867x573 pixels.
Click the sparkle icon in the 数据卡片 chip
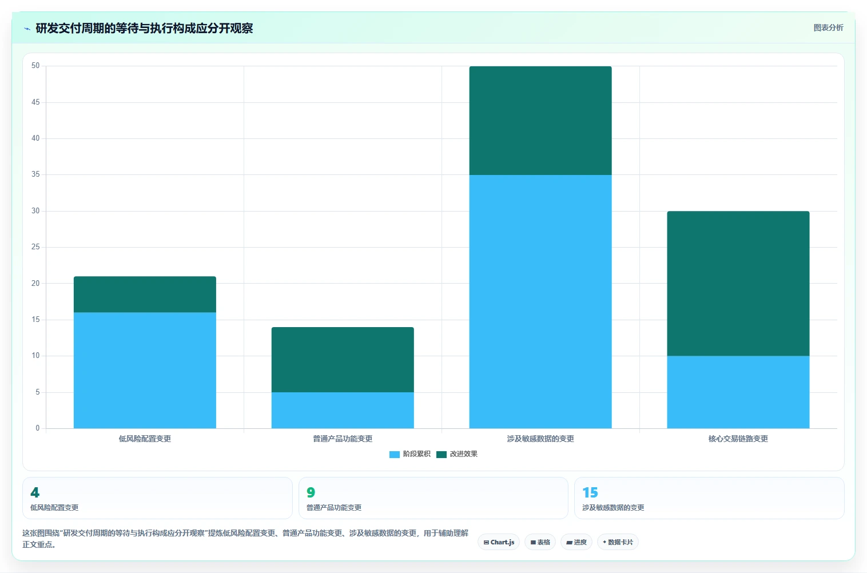click(604, 542)
